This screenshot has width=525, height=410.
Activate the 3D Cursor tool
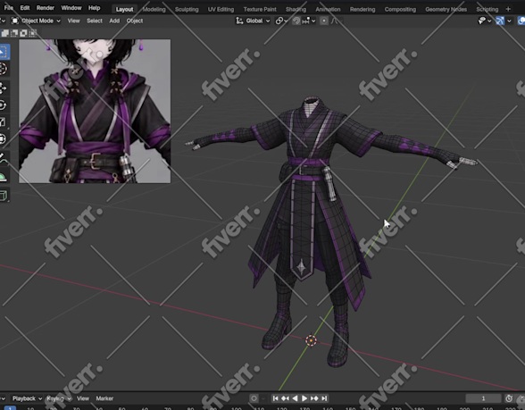click(4, 69)
